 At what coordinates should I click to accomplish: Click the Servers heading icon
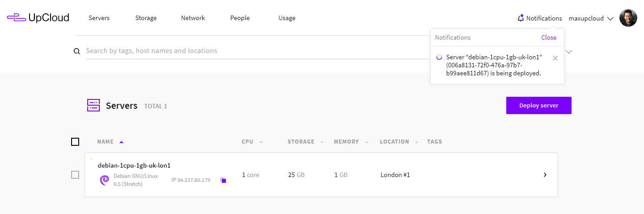[x=93, y=105]
